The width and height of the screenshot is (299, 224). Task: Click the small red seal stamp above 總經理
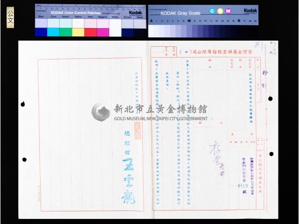(x=137, y=130)
